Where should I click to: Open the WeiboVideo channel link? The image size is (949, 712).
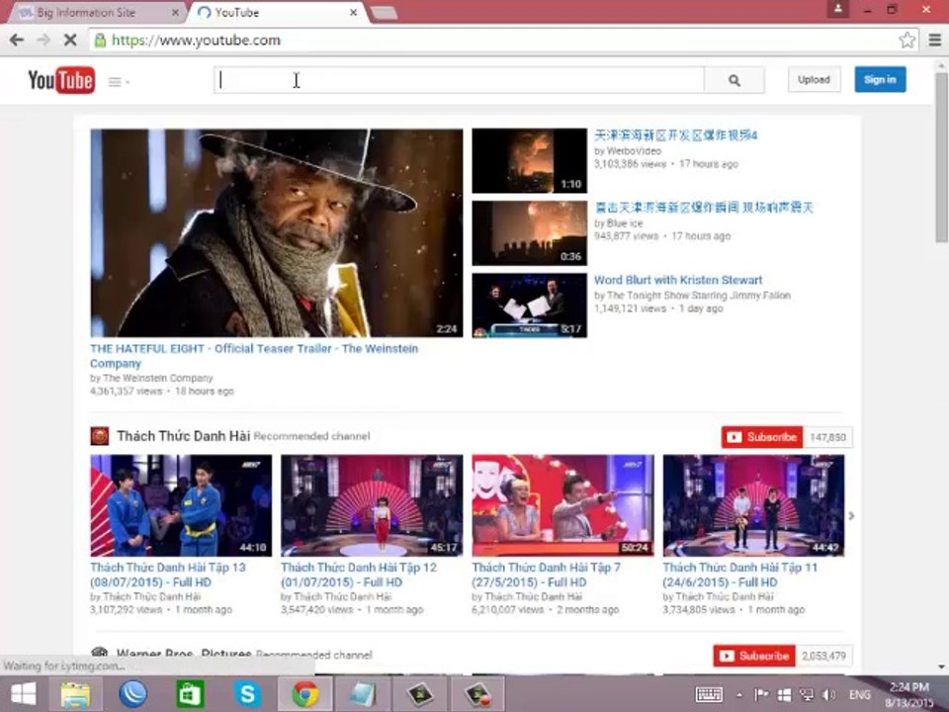634,150
